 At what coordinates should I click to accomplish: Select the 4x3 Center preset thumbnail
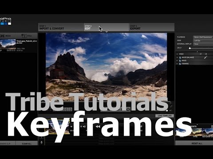[x=207, y=132]
